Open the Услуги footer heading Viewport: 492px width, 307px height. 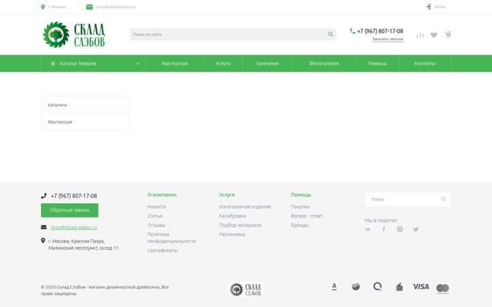tap(227, 195)
